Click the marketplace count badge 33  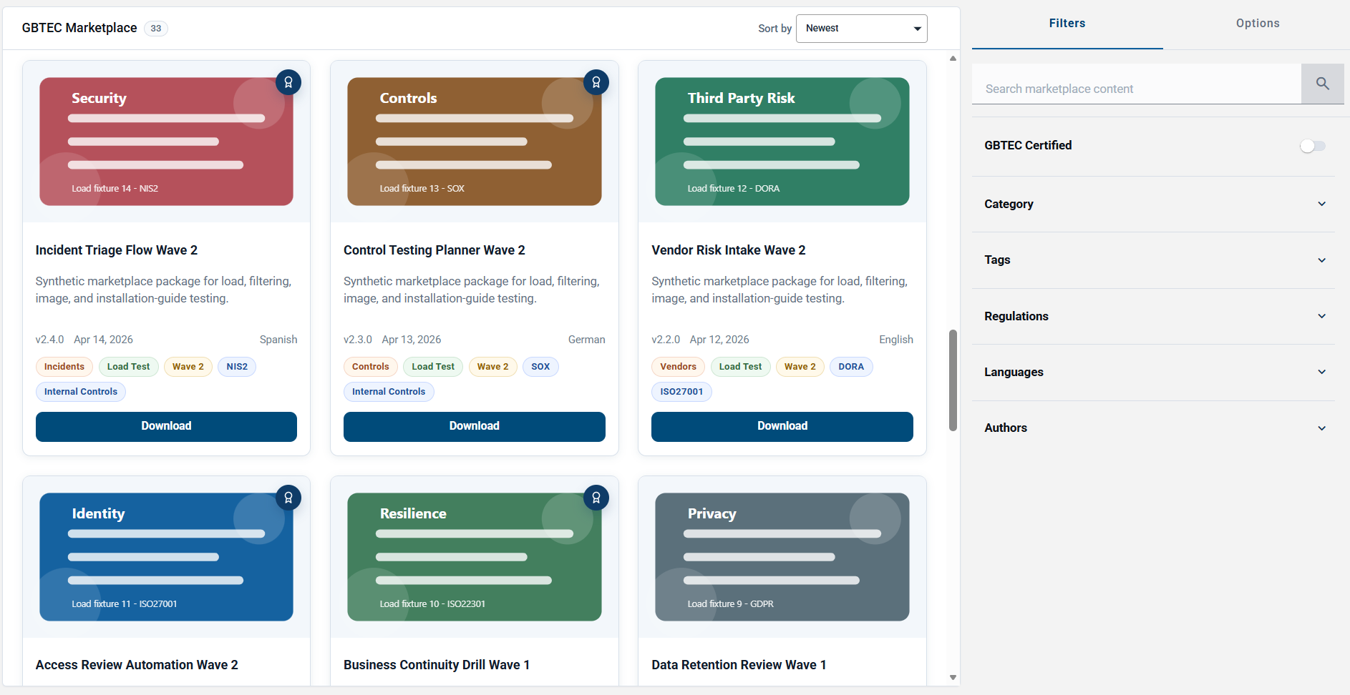click(x=156, y=29)
